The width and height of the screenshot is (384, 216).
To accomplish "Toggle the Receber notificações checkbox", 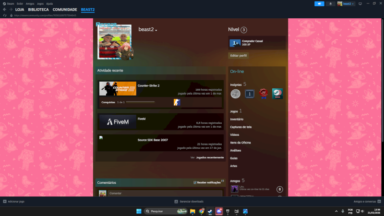I will pyautogui.click(x=195, y=182).
